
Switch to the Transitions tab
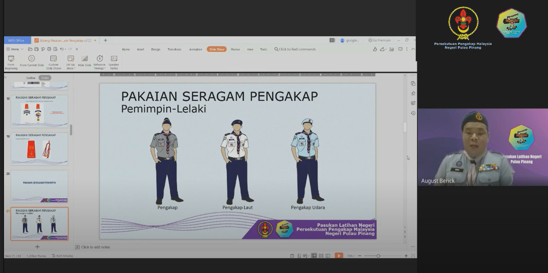click(174, 49)
